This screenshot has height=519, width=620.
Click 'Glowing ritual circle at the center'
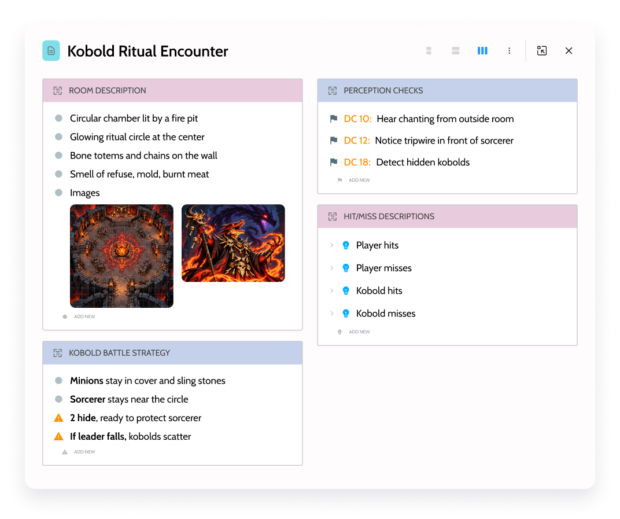tap(137, 137)
